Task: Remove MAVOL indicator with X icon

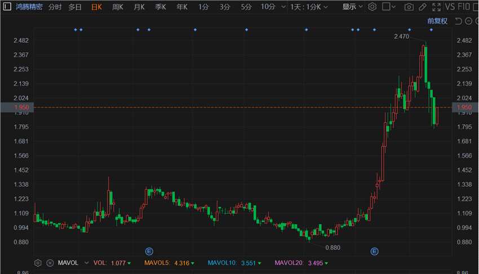Action: [x=50, y=263]
